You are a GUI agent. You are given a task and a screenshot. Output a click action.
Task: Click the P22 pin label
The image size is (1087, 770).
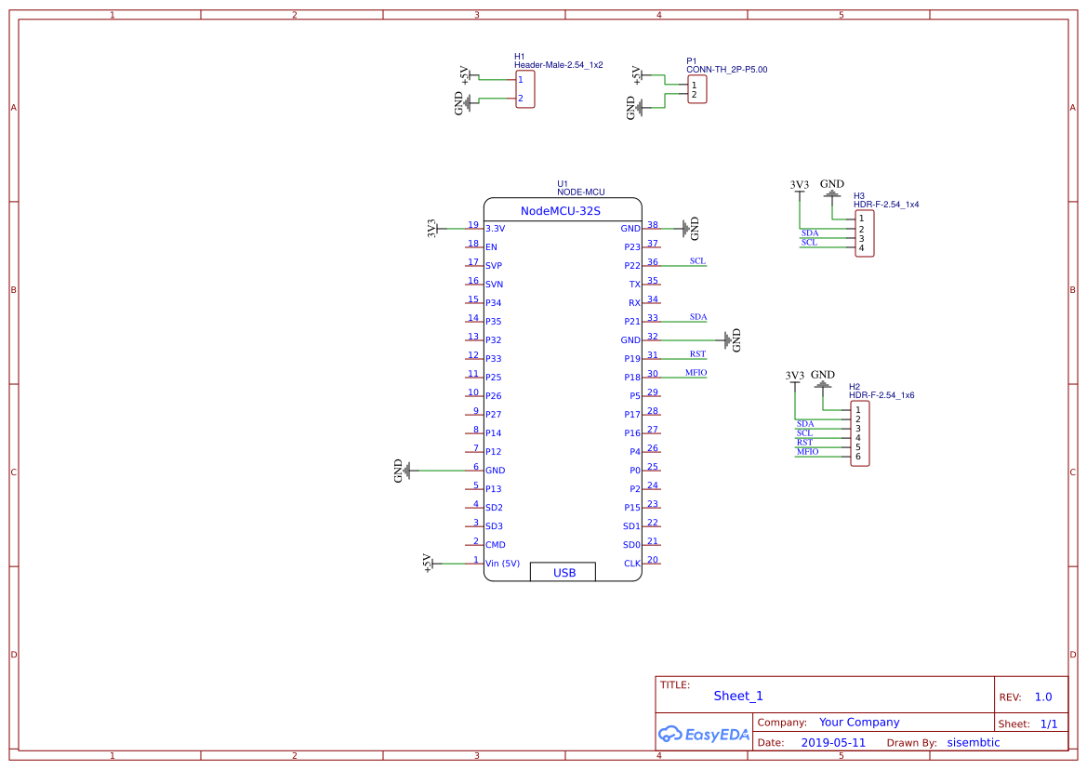(632, 265)
